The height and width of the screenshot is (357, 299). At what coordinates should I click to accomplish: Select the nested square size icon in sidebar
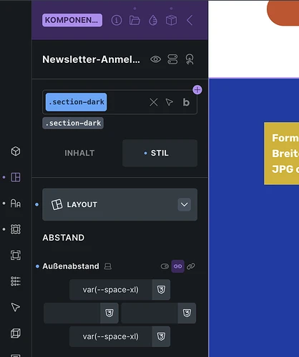click(16, 255)
